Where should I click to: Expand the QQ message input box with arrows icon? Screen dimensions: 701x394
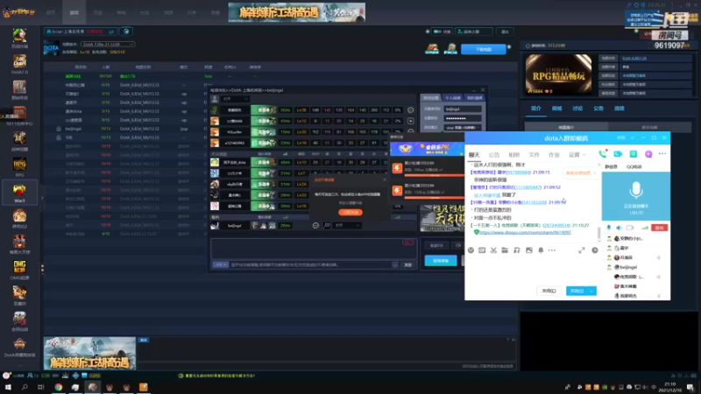pyautogui.click(x=582, y=250)
